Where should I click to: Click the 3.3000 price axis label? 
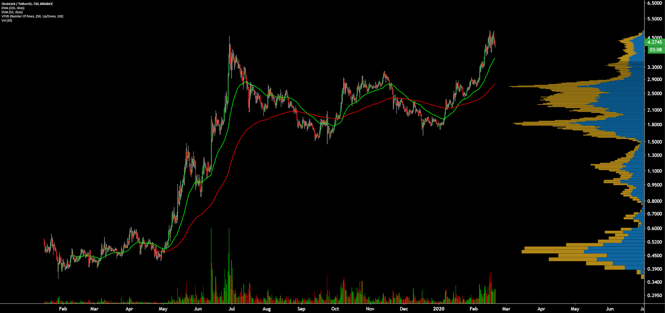click(x=655, y=67)
